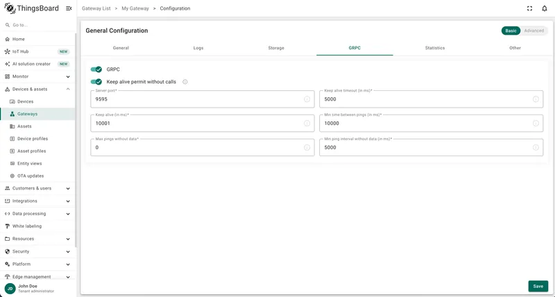Toggle fullscreen mode icon
The width and height of the screenshot is (555, 297).
(x=529, y=8)
